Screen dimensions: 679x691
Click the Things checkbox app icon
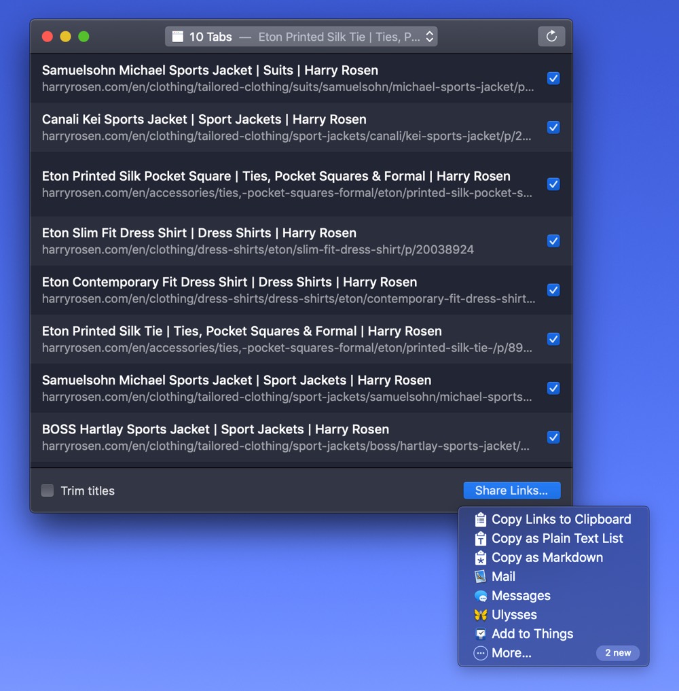click(481, 634)
